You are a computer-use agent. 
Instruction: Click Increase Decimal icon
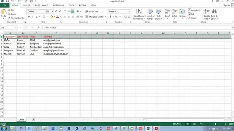(125, 17)
